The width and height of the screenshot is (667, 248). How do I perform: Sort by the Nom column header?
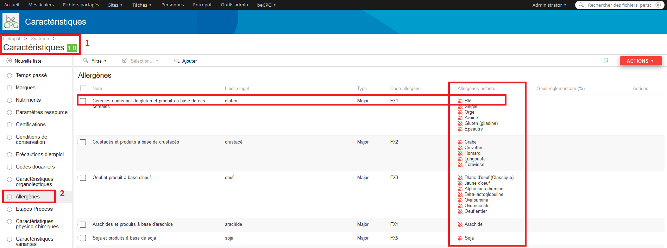[97, 88]
